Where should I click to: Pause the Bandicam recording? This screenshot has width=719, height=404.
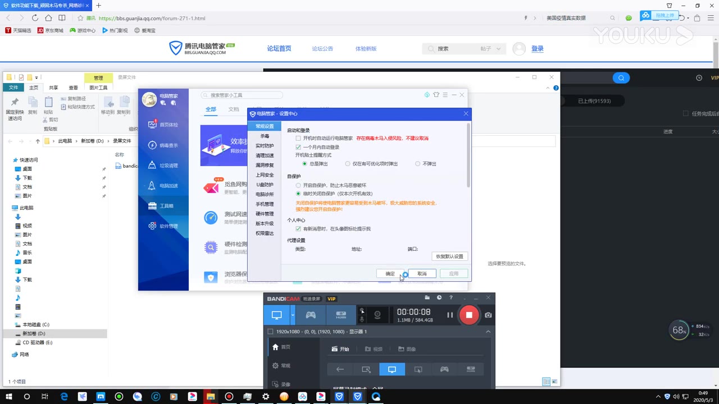450,315
